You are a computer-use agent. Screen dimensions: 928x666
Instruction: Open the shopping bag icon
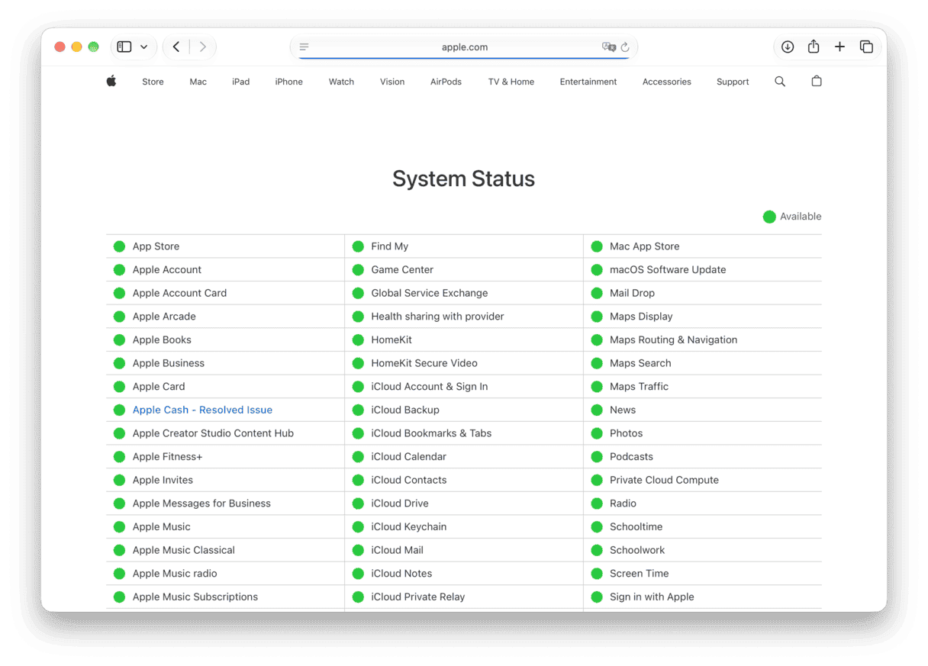tap(817, 81)
